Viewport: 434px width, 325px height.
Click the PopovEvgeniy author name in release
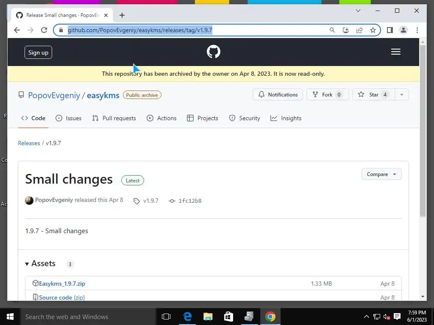pyautogui.click(x=54, y=200)
